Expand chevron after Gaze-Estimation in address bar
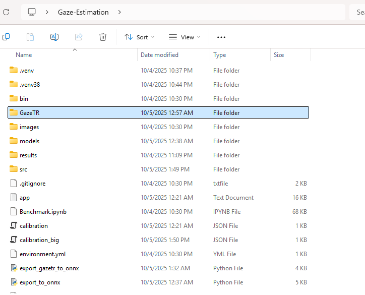 (119, 12)
